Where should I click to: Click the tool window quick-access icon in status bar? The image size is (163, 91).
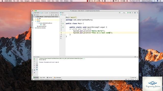tap(32, 79)
